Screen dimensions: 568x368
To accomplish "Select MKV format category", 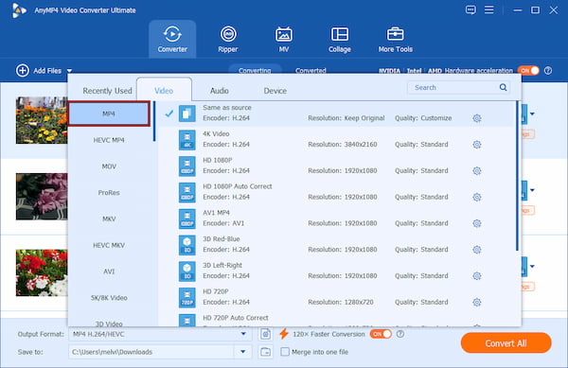I will [x=109, y=219].
